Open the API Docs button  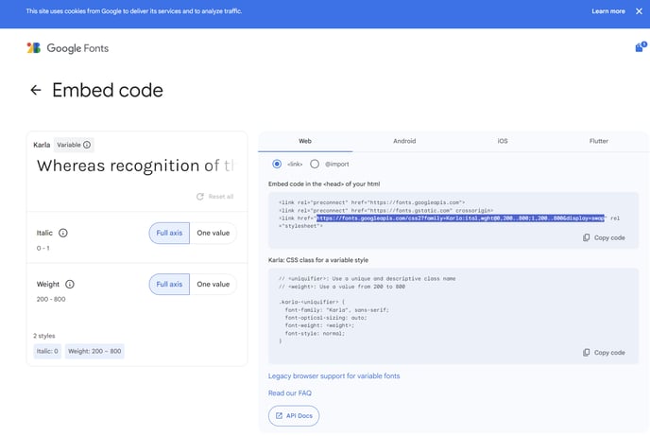pos(294,416)
